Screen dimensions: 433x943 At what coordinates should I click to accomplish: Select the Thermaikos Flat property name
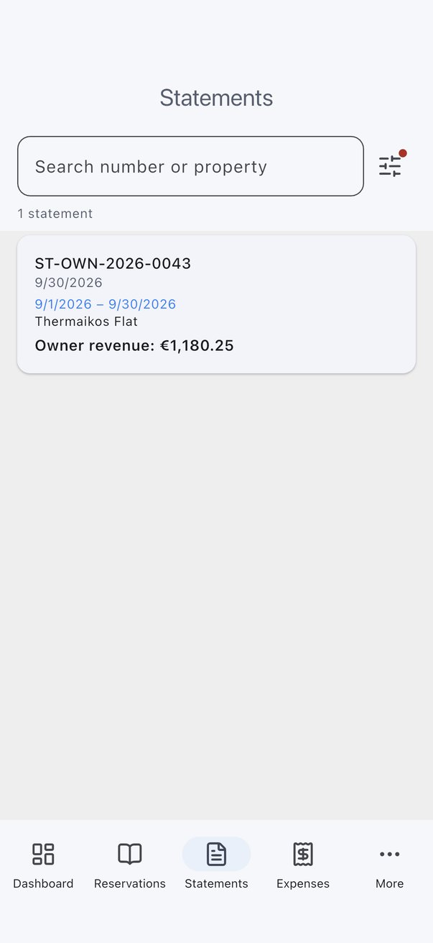point(86,322)
